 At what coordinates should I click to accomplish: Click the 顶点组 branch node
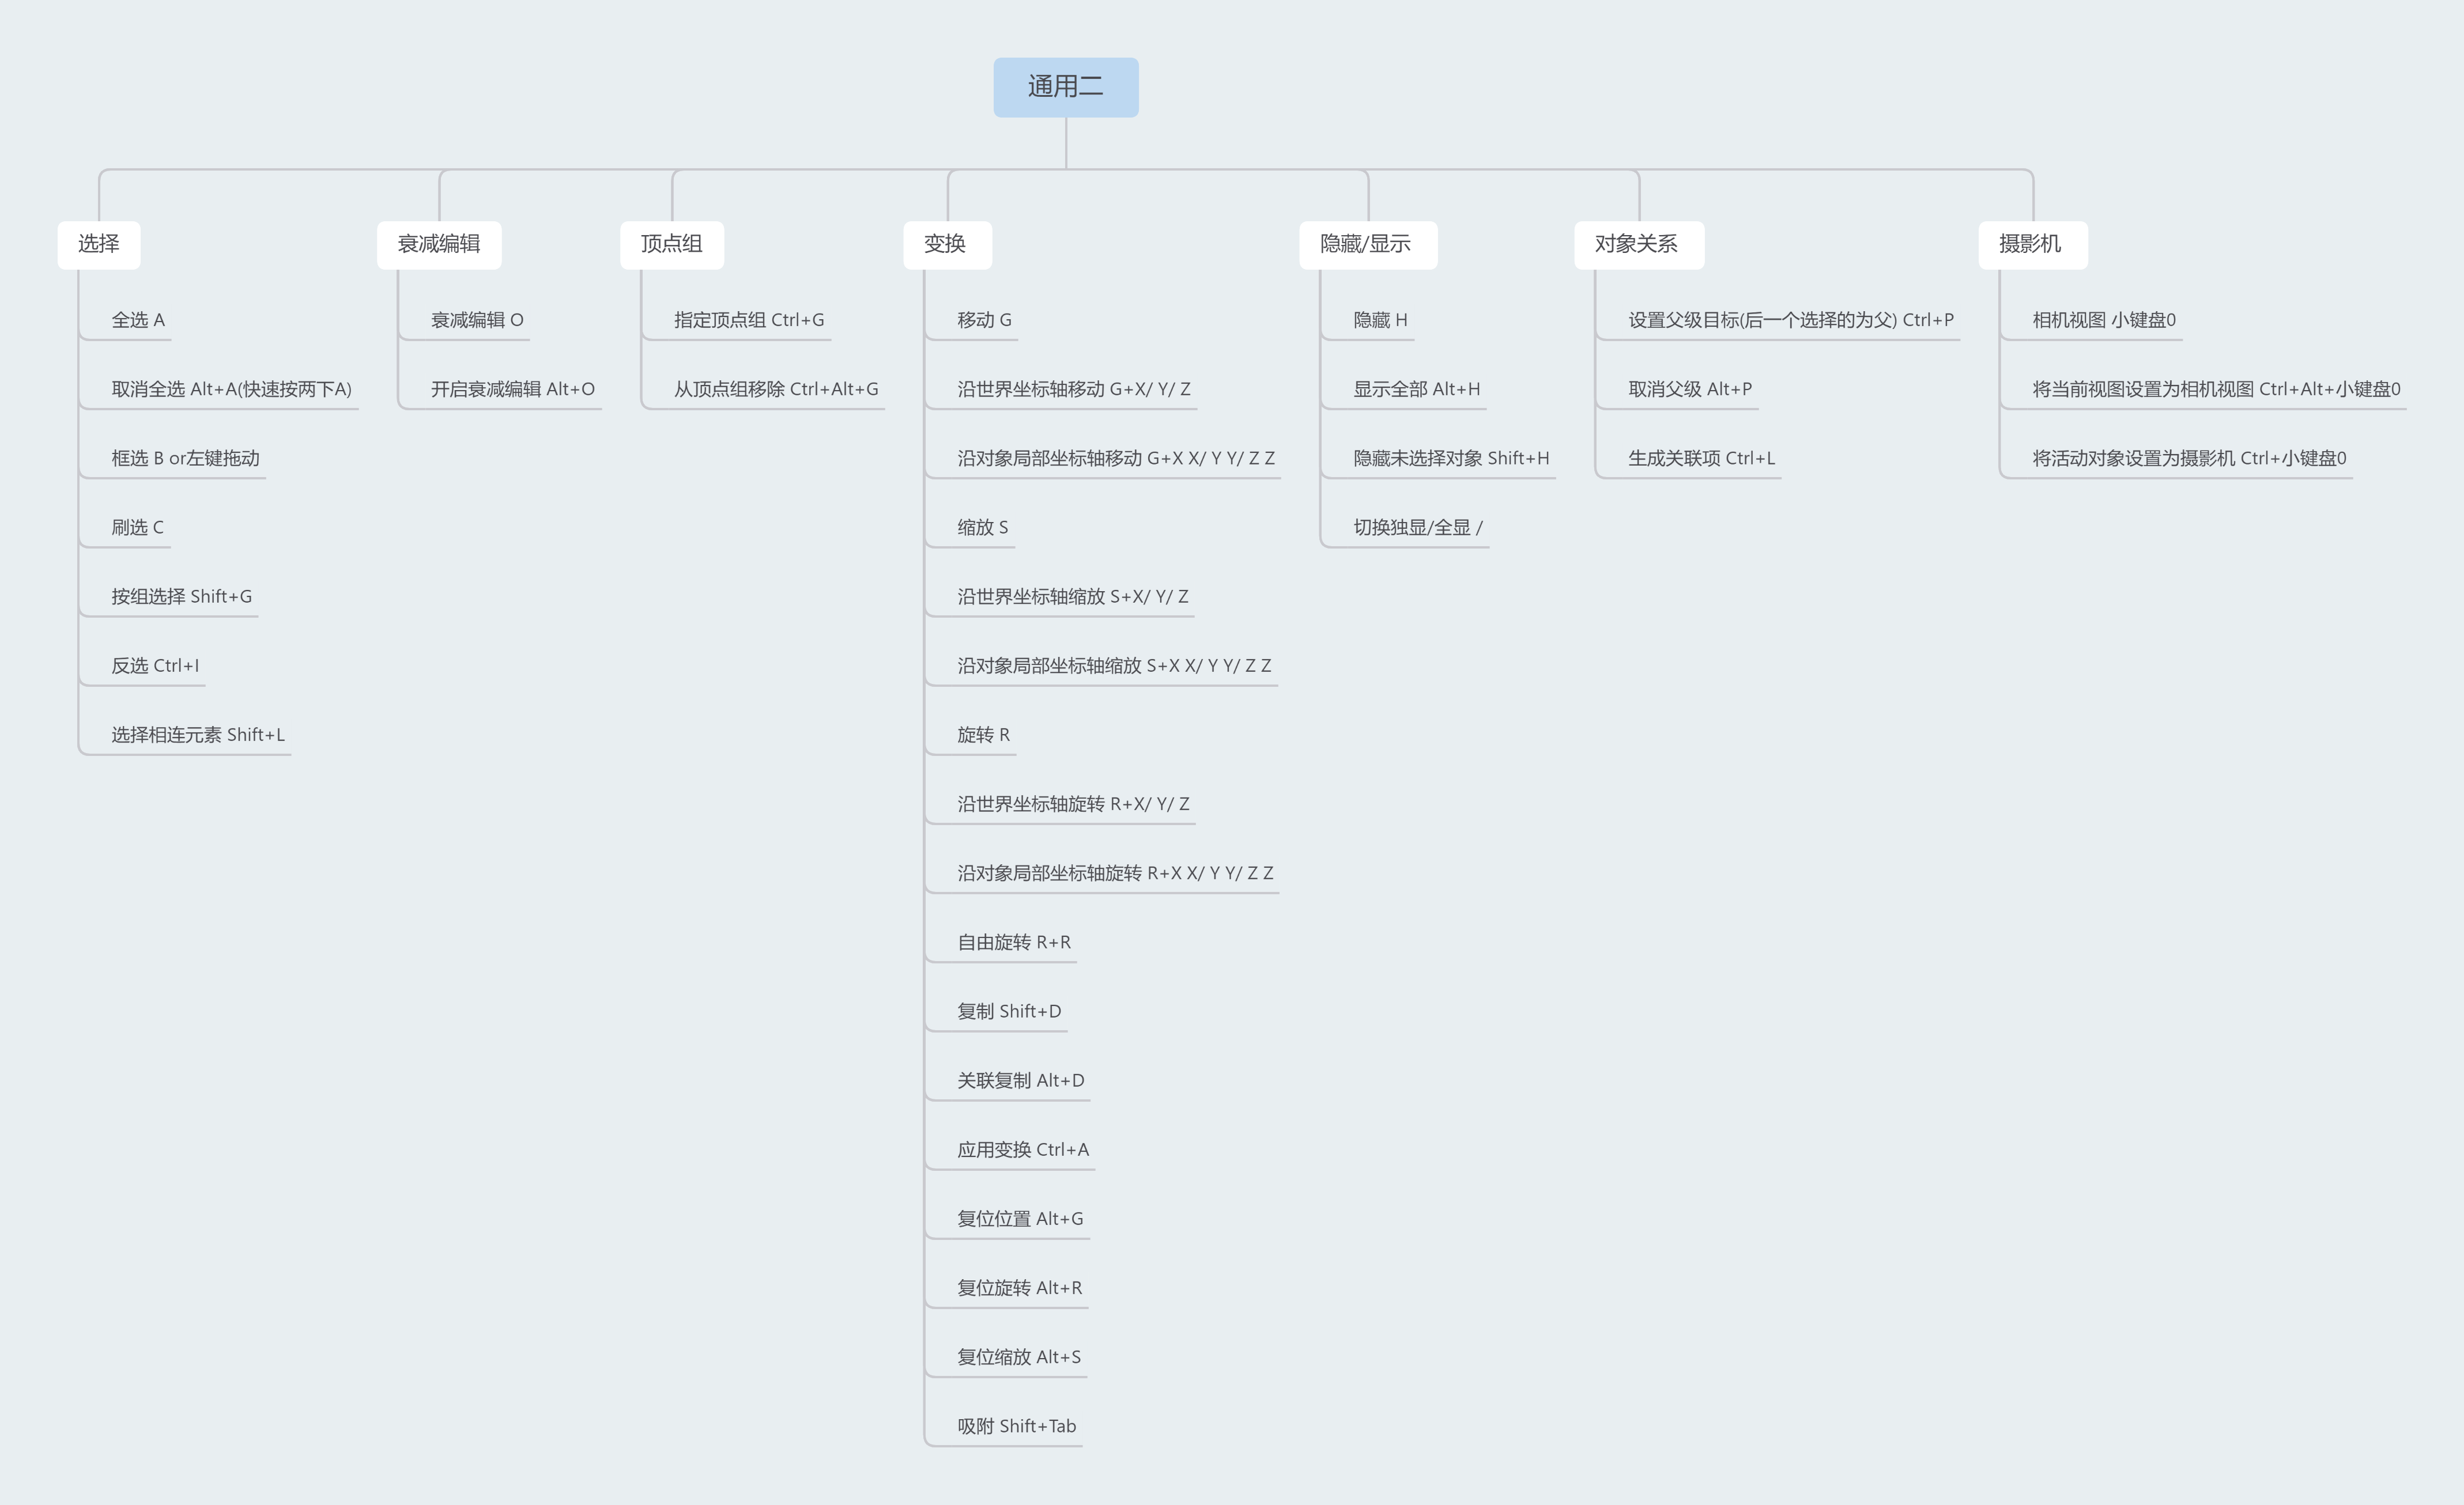pos(671,244)
